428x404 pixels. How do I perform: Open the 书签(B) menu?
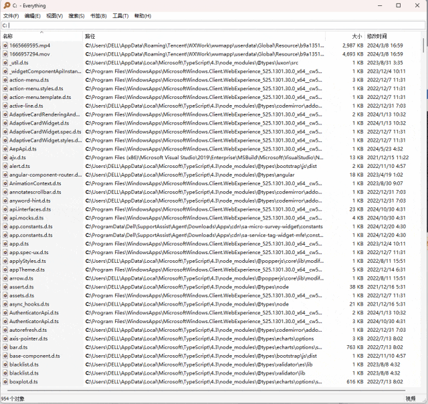pyautogui.click(x=98, y=16)
